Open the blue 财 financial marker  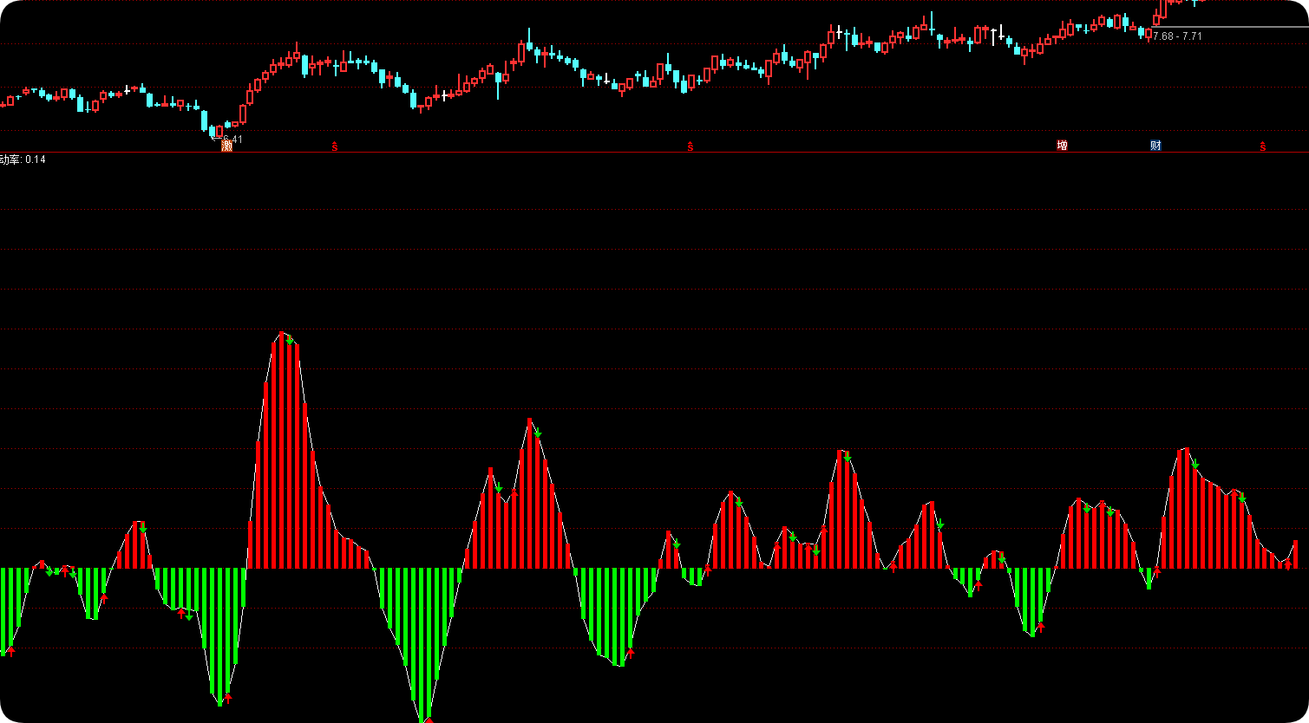tap(1155, 146)
